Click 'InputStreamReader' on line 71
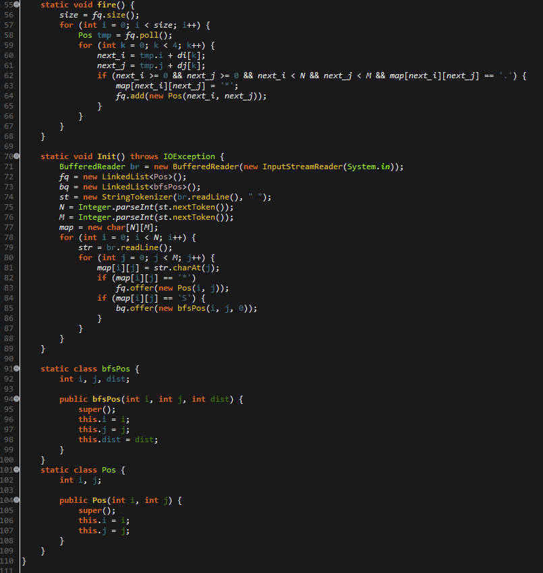Viewport: 543px width, 573px height. pos(302,167)
